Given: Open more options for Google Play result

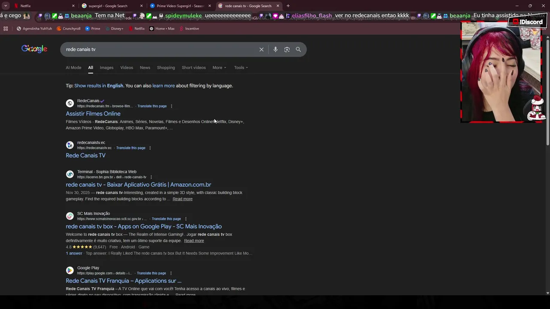Looking at the screenshot, I should (x=171, y=273).
